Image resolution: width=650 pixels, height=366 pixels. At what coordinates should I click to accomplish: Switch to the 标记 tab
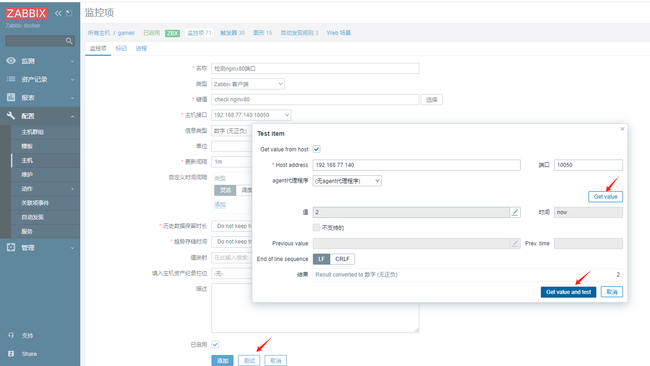[x=121, y=48]
